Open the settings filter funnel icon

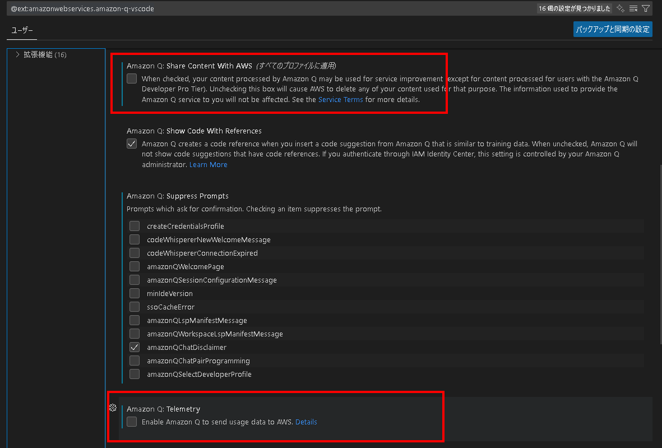(646, 8)
